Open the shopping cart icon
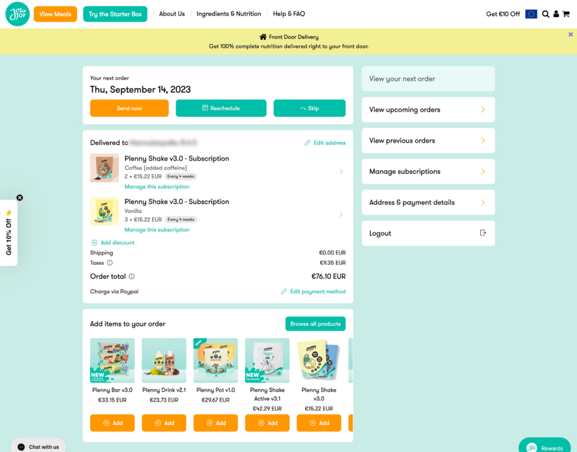Viewport: 577px width, 452px height. tap(566, 14)
